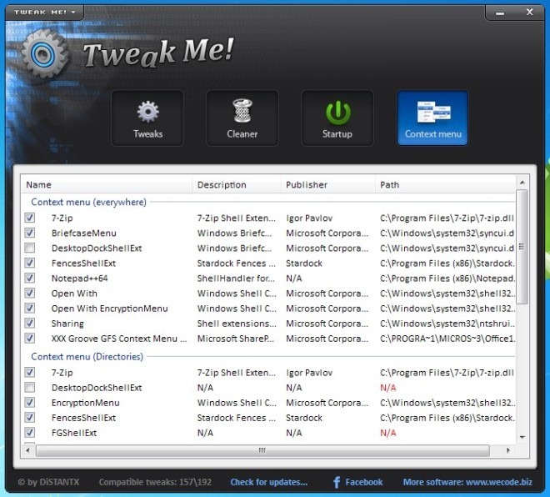550x497 pixels.
Task: Click the vertical scrollbar up arrow
Action: click(x=522, y=183)
